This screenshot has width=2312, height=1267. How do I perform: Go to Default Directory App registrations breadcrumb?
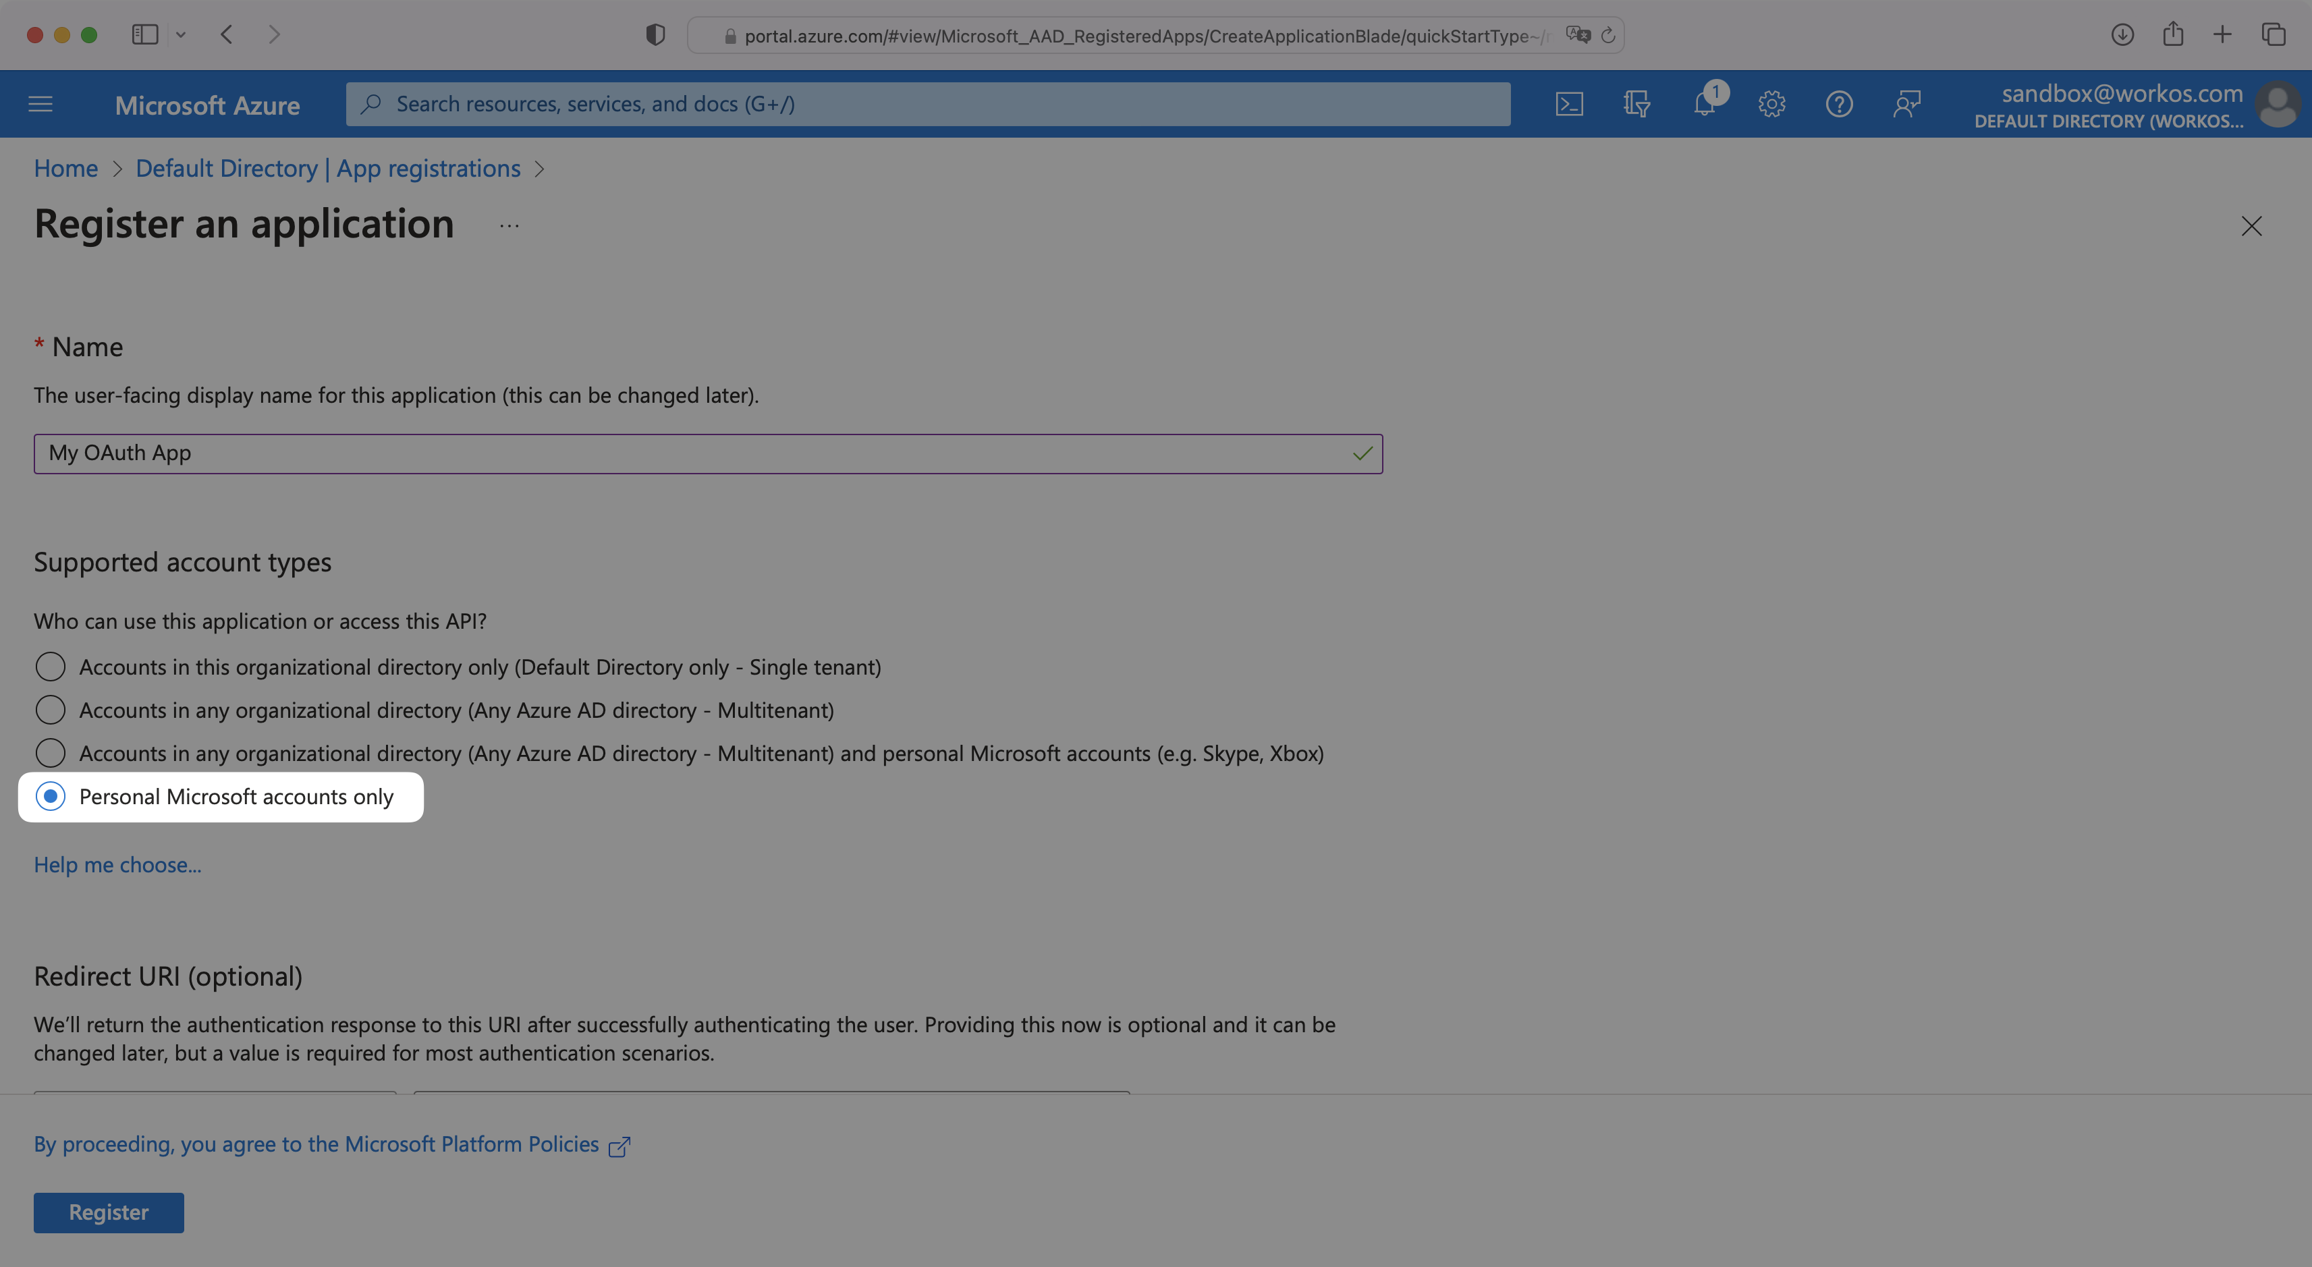327,169
